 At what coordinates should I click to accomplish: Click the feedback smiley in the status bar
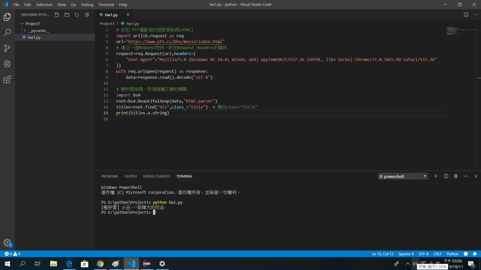click(465, 254)
